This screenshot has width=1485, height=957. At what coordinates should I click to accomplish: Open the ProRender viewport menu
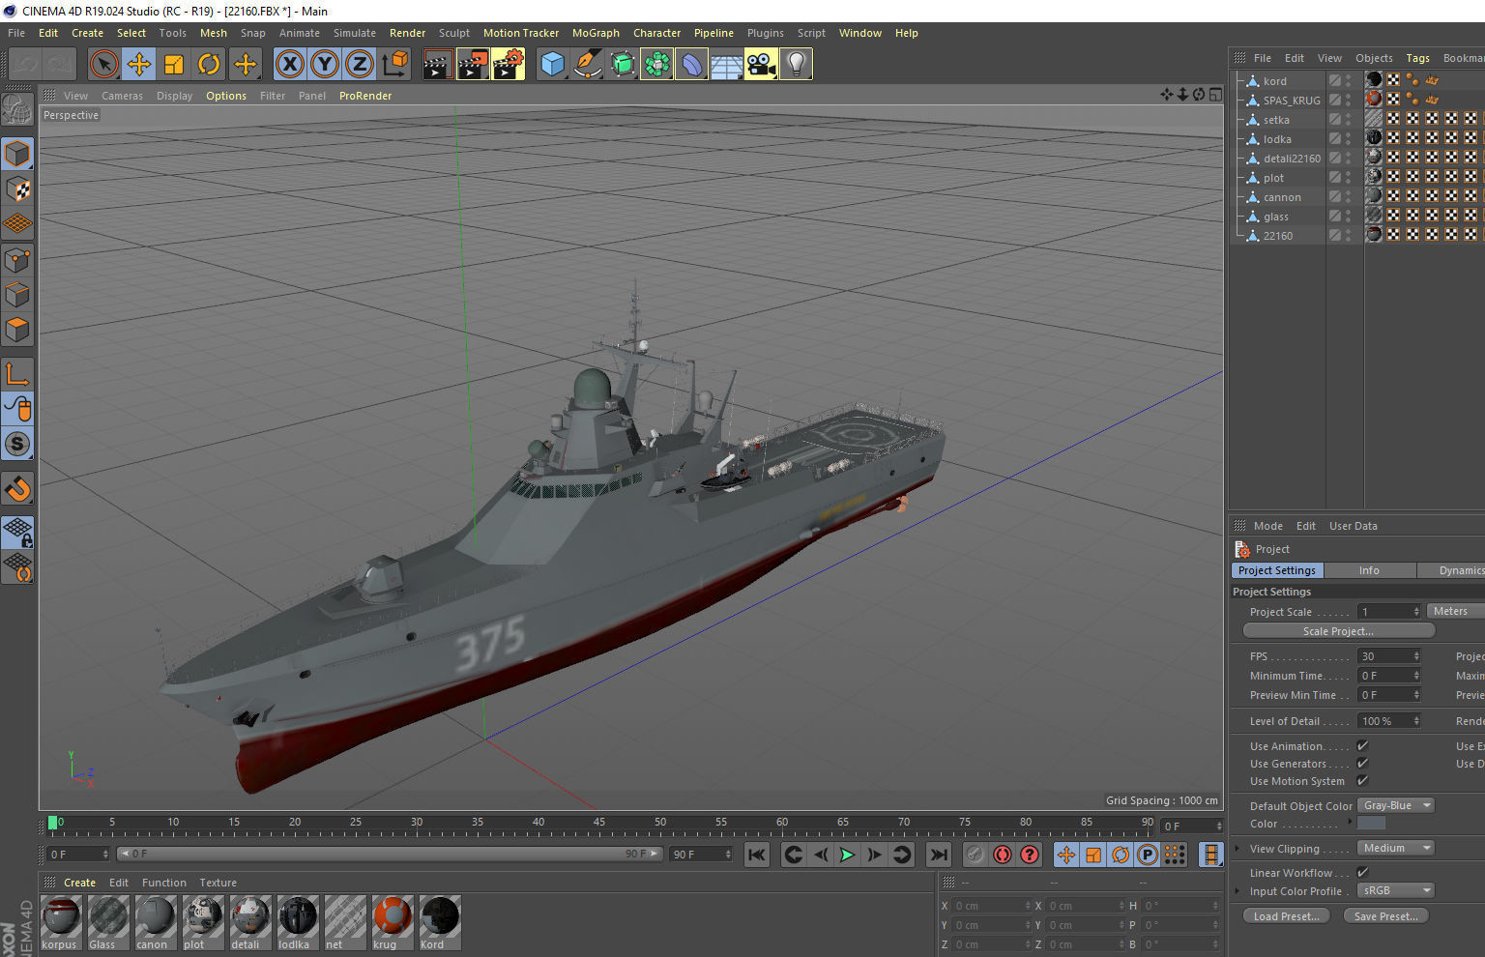click(x=365, y=96)
